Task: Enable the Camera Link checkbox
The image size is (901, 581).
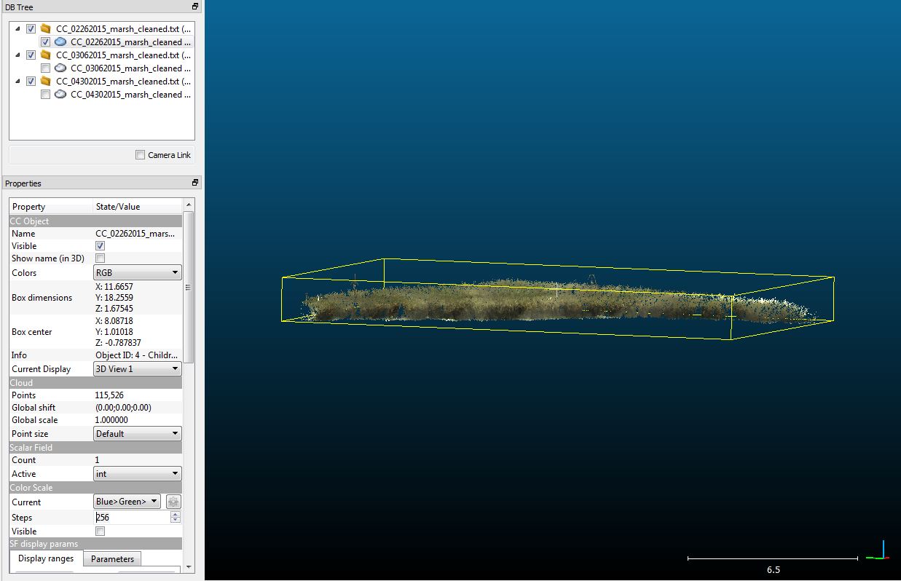Action: (140, 154)
